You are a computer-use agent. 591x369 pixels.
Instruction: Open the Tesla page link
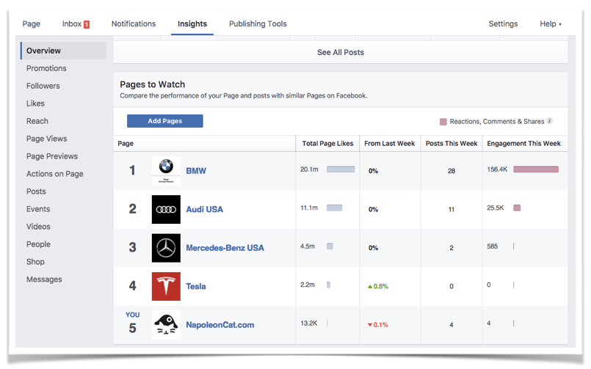(196, 286)
